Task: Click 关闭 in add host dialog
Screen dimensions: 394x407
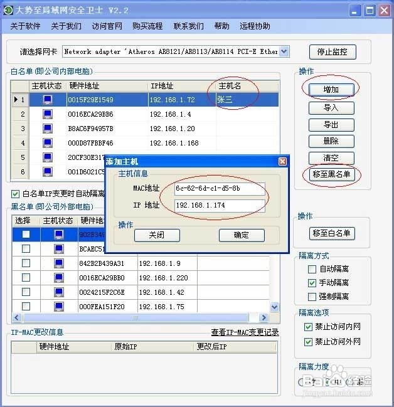Action: click(x=157, y=235)
